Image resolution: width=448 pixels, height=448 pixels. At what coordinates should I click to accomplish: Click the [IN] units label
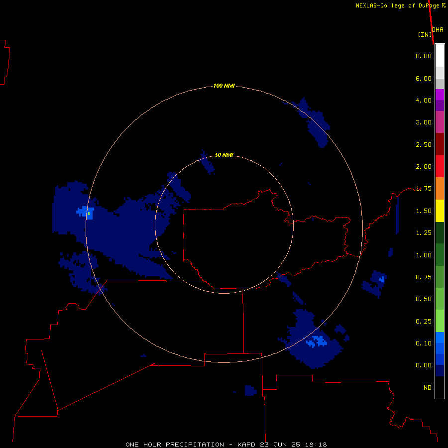pos(425,34)
